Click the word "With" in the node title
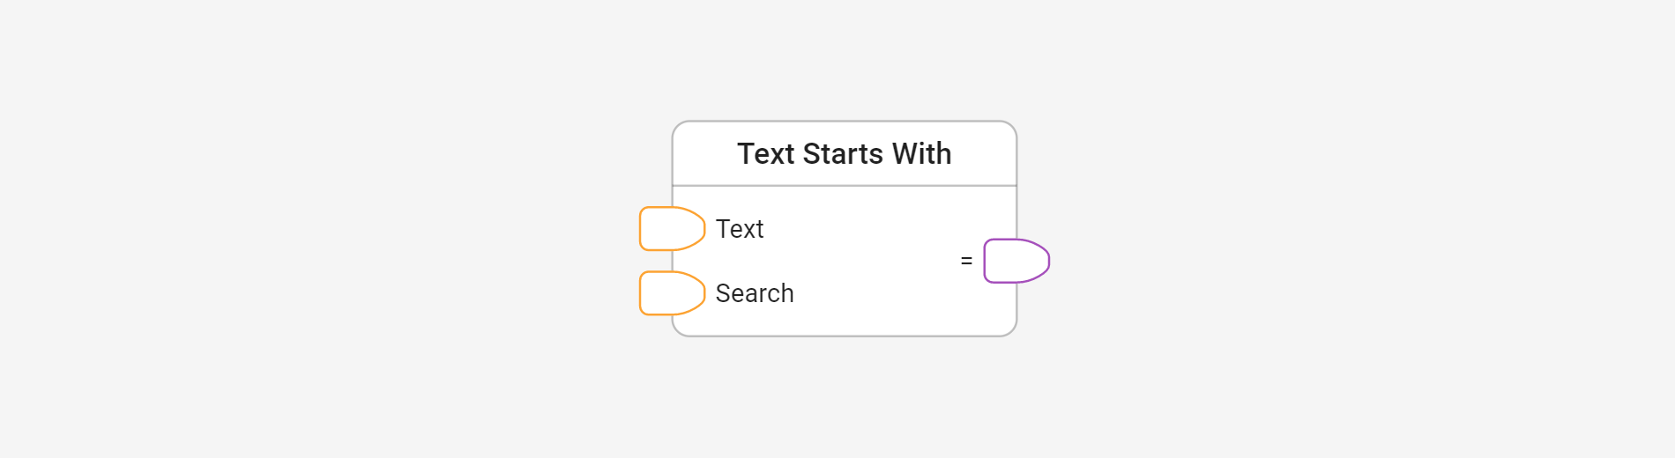Image resolution: width=1675 pixels, height=458 pixels. 921,154
